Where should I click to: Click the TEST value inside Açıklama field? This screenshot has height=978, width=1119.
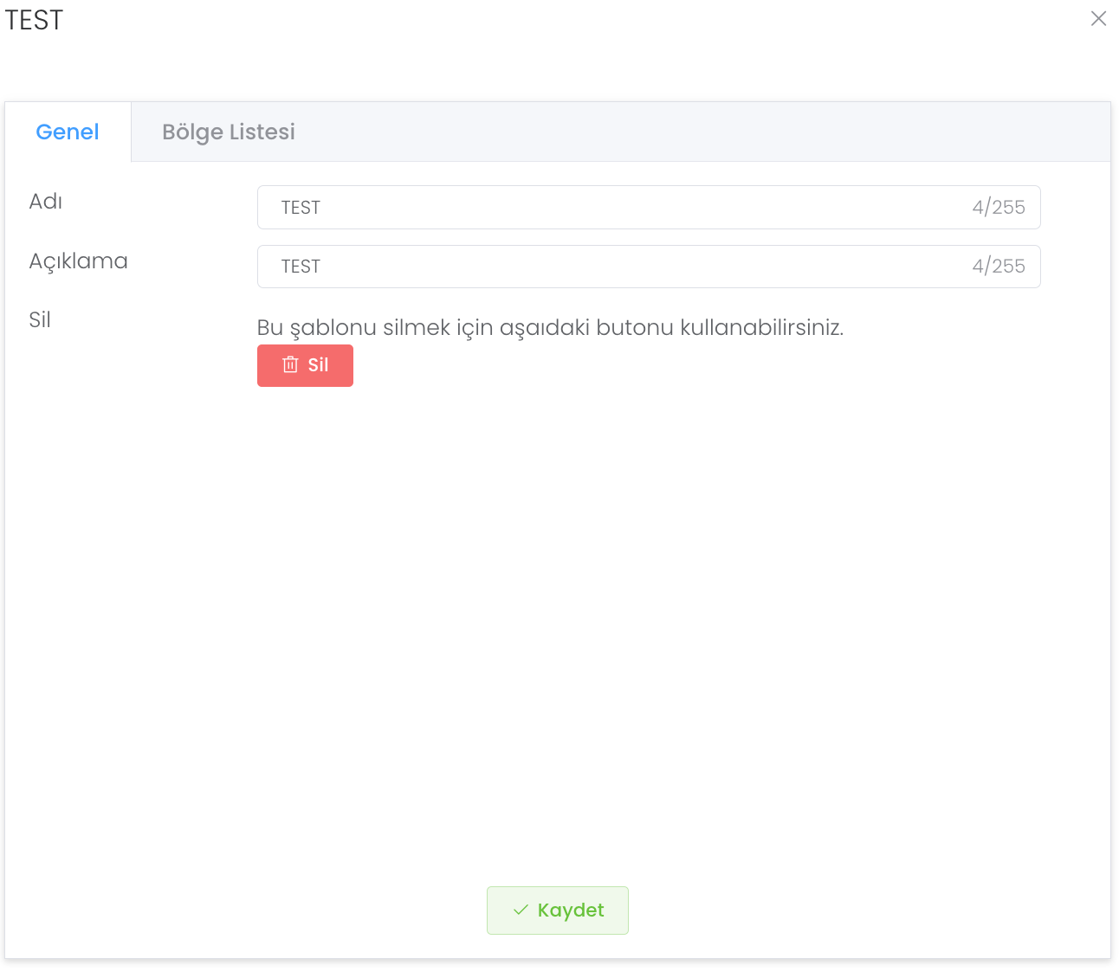(x=301, y=267)
